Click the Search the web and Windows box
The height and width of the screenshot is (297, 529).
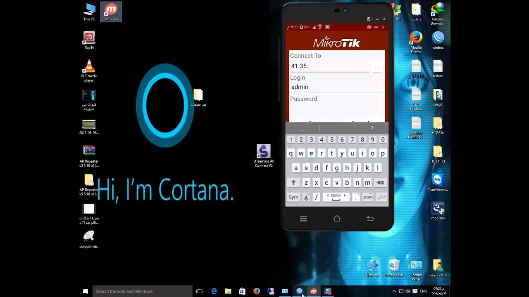coord(143,291)
